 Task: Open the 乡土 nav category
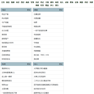(x=52, y=5)
